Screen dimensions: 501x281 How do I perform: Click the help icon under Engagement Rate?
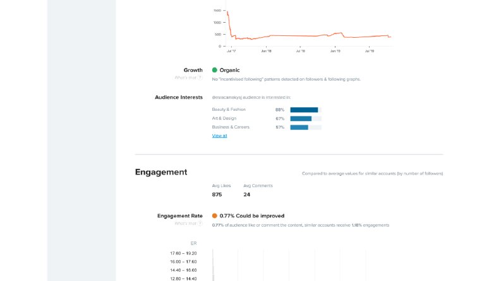point(200,223)
